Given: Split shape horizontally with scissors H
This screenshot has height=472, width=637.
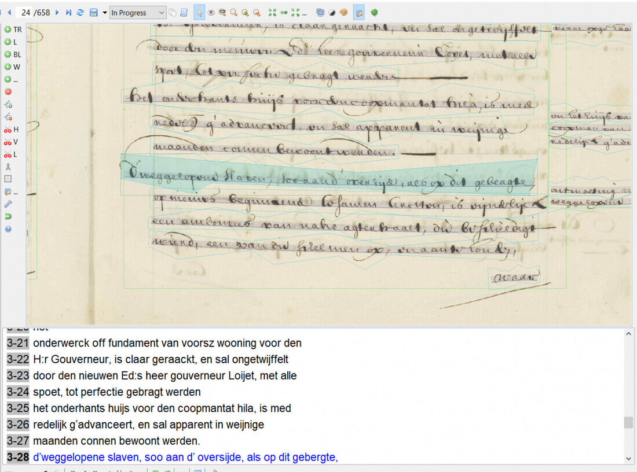Looking at the screenshot, I should (x=12, y=130).
